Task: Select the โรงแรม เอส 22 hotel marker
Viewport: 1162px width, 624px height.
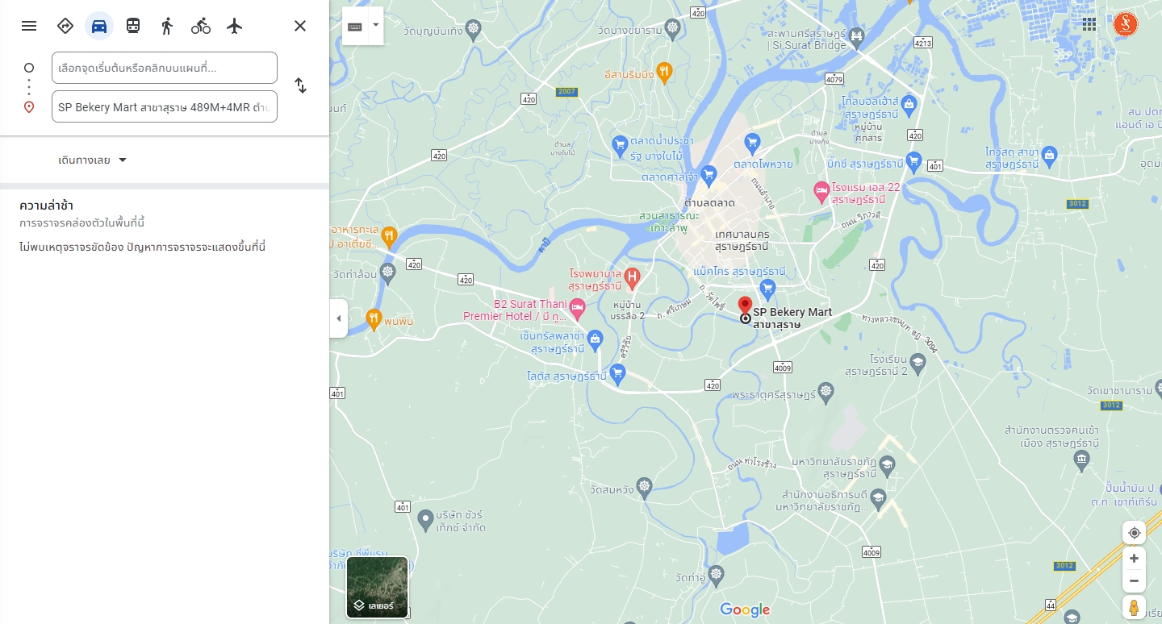Action: click(x=821, y=192)
